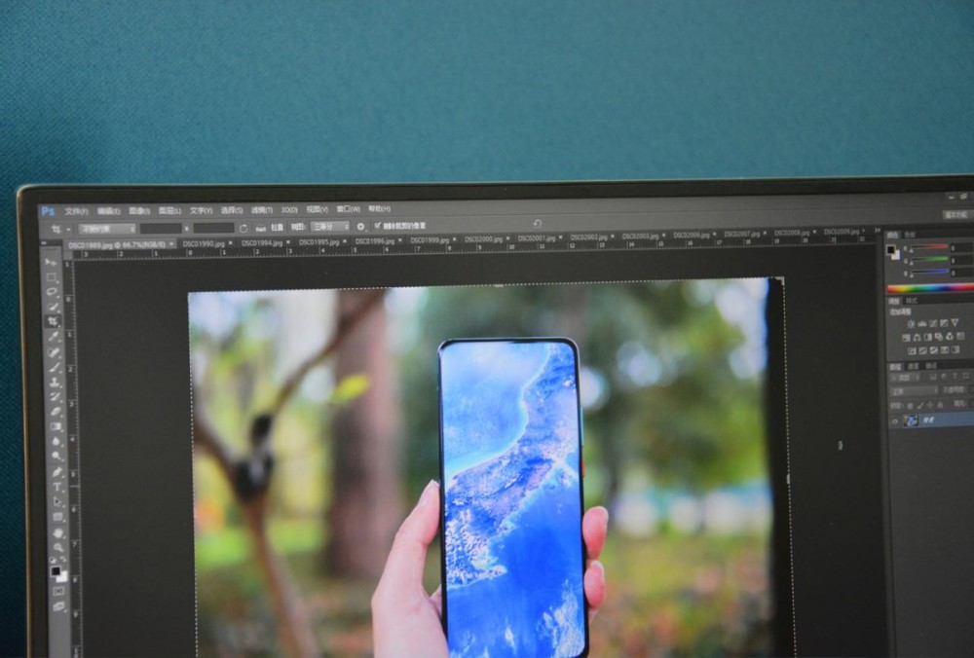Open the 窗口(W) menu
Screen dimensions: 974x658
click(x=348, y=209)
